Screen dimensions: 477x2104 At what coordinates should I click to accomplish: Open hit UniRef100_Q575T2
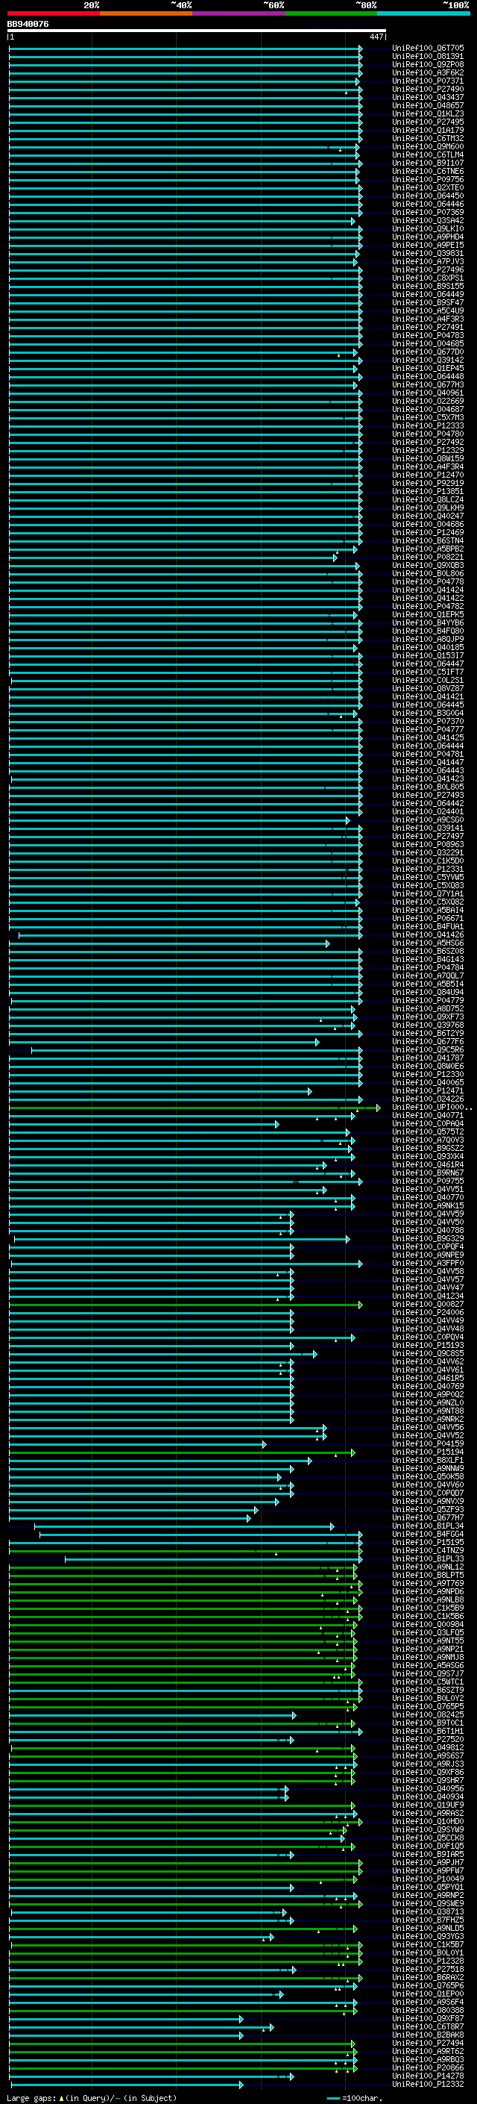pos(428,1132)
